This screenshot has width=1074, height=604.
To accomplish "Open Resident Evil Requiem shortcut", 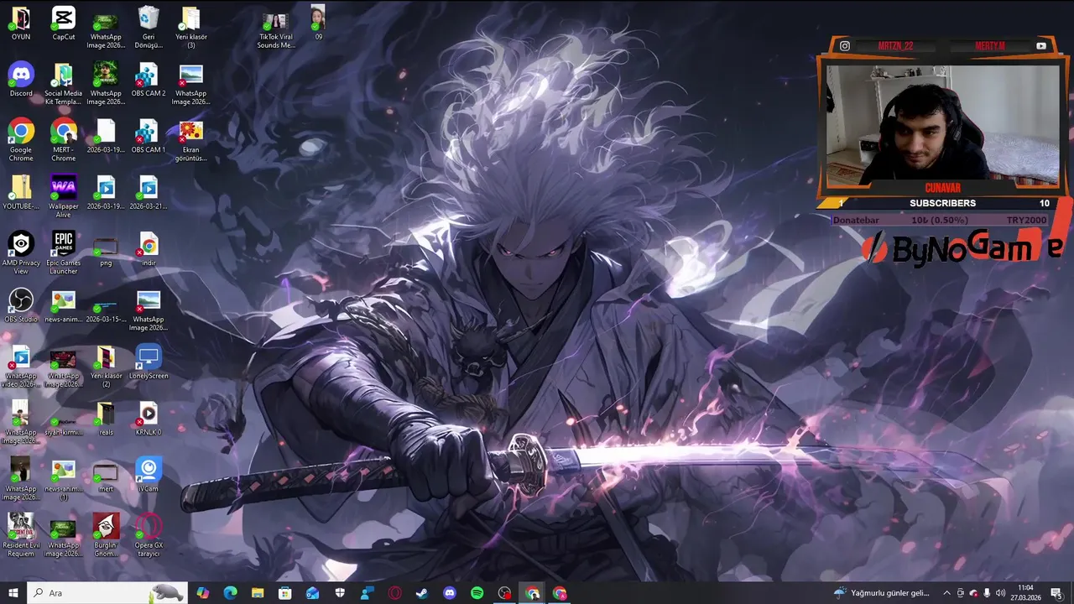I will coord(21,534).
